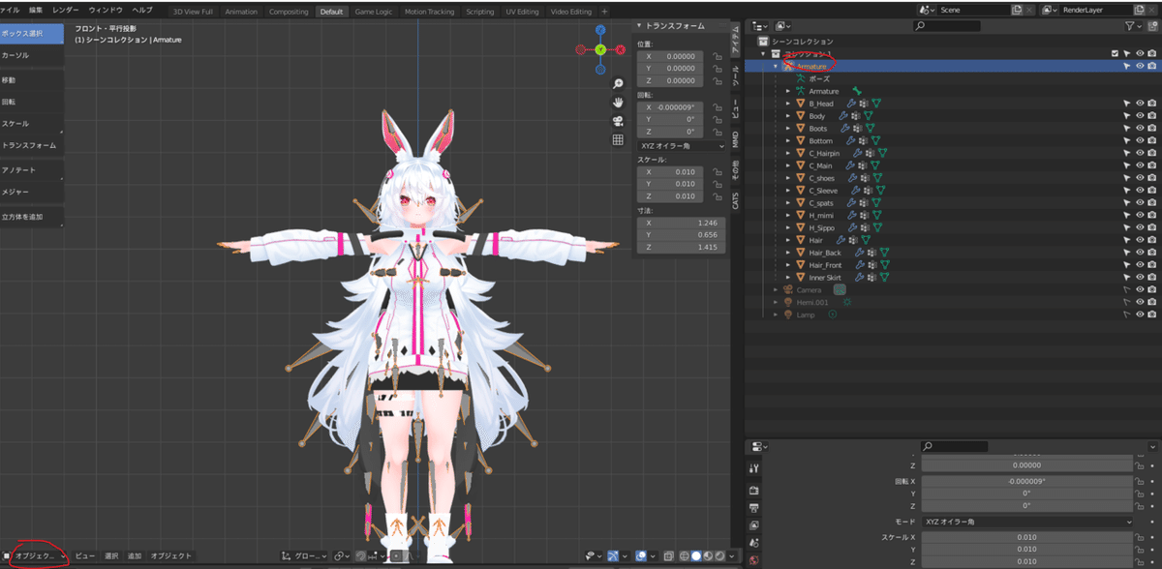Select the Rotate tool in toolbar
The height and width of the screenshot is (569, 1162).
tap(32, 102)
